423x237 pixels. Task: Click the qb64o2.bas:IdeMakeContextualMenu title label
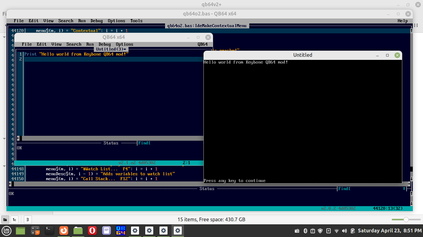click(207, 26)
